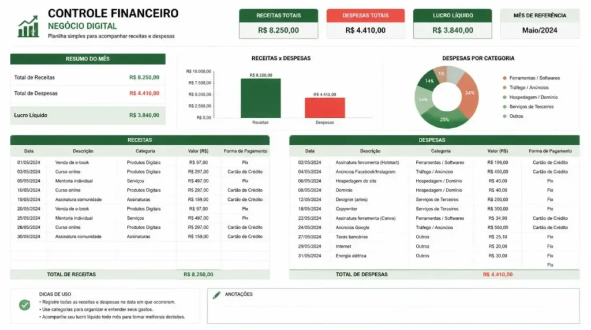Select the Energia elétrica cell
This screenshot has width=591, height=330.
351,256
